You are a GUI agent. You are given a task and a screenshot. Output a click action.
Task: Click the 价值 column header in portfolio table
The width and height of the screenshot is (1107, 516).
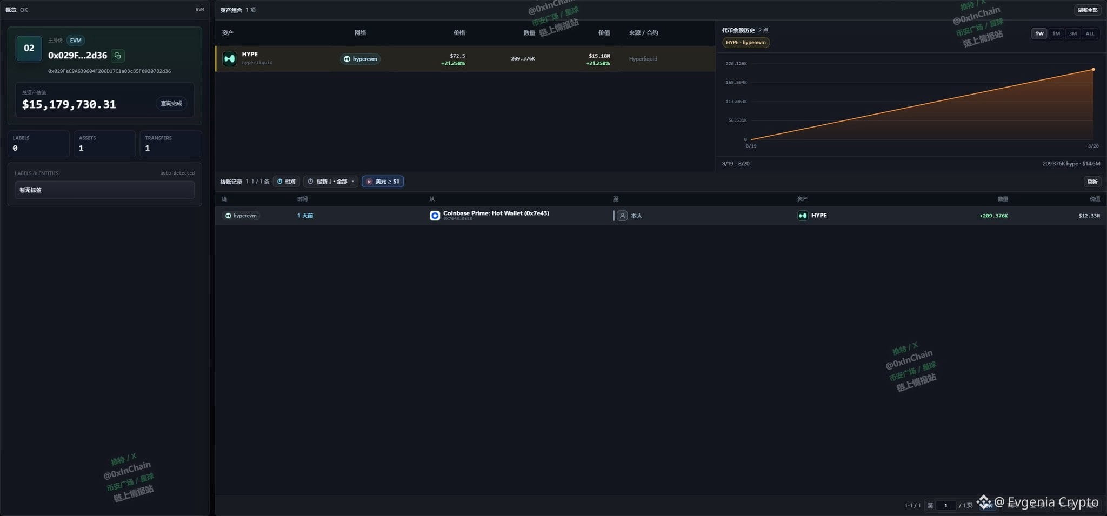point(604,33)
